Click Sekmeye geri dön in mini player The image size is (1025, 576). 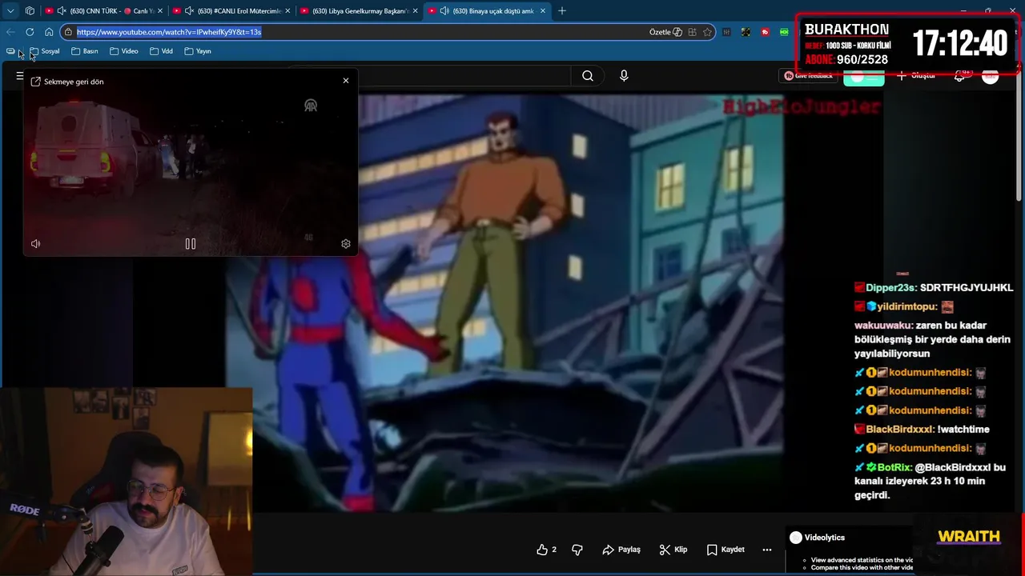[67, 82]
